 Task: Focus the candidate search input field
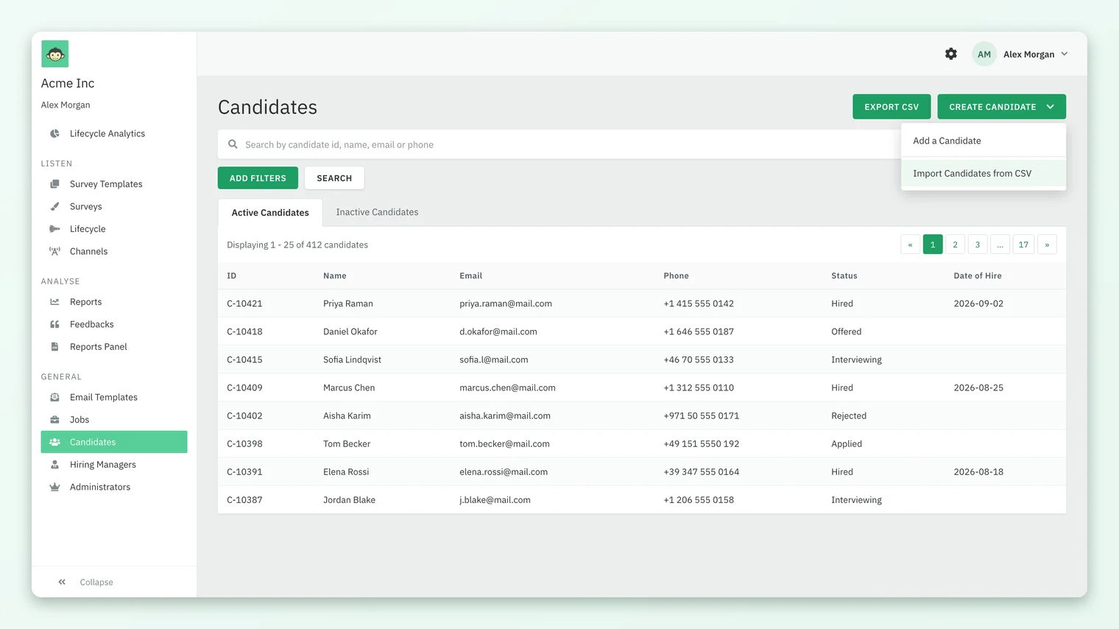tap(559, 144)
